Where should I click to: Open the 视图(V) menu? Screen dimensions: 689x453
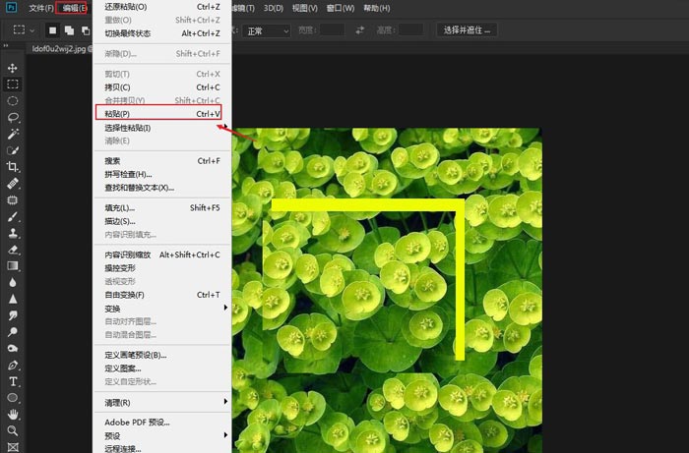click(x=304, y=8)
